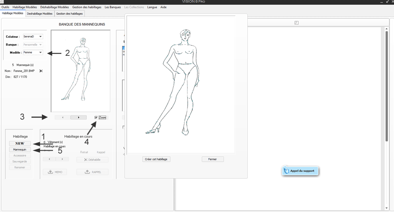Click the mannequin thumbnail in Banque des Mannequins
The height and width of the screenshot is (212, 394).
point(80,71)
